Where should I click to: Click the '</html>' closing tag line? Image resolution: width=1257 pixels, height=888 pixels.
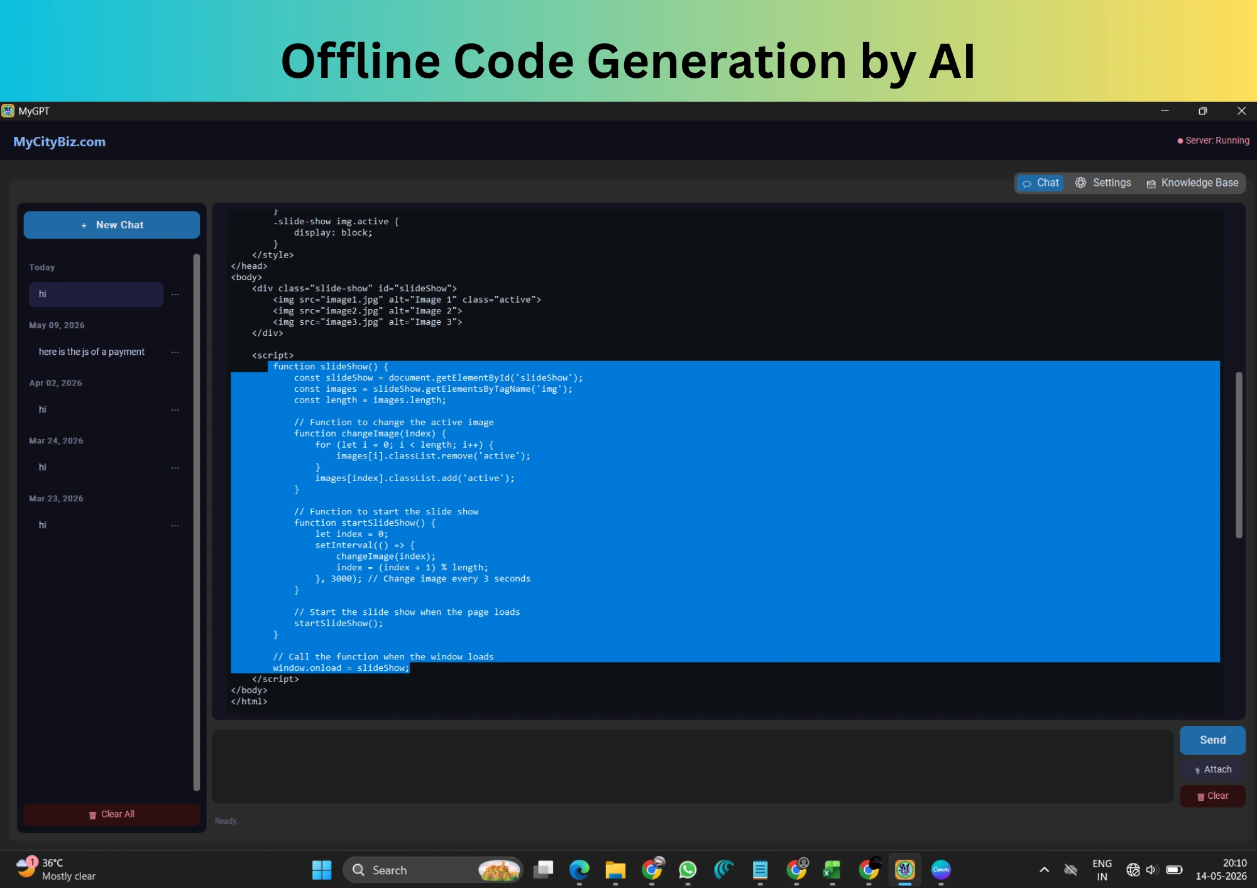[x=249, y=701]
